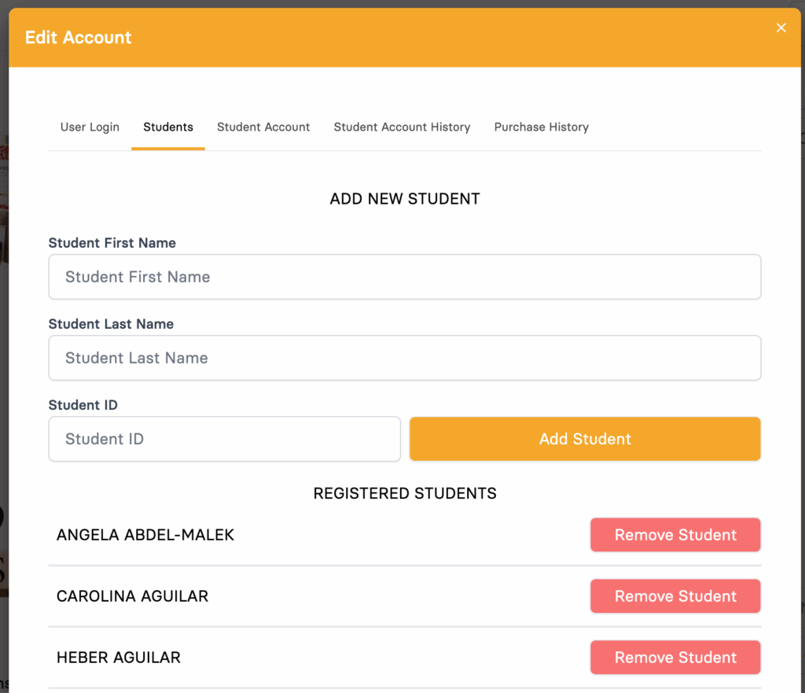
Task: Select the Student ID text box
Action: tap(224, 439)
